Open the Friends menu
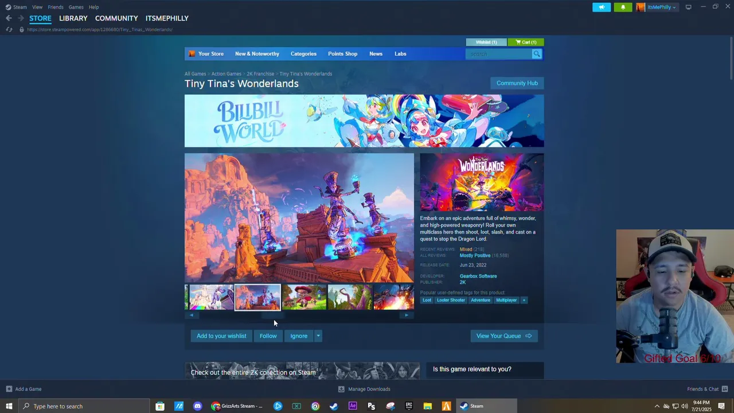Image resolution: width=734 pixels, height=413 pixels. pos(56,7)
